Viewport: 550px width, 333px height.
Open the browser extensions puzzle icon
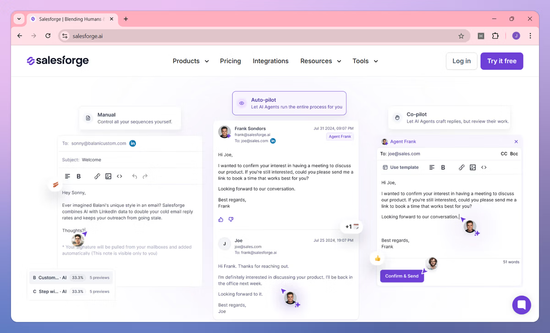[495, 36]
